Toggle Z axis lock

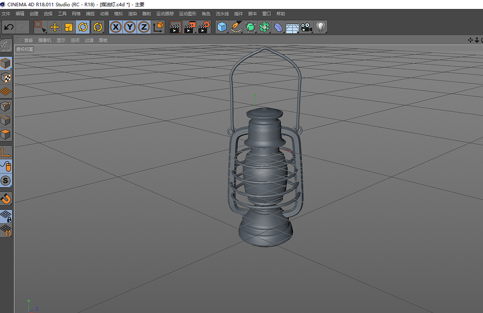pyautogui.click(x=144, y=27)
